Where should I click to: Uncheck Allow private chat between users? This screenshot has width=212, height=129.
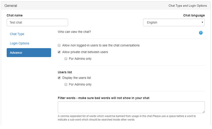point(59,52)
